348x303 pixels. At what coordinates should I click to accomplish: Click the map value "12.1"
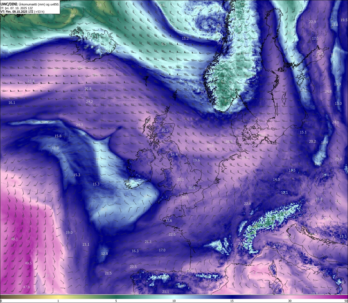coord(284,193)
